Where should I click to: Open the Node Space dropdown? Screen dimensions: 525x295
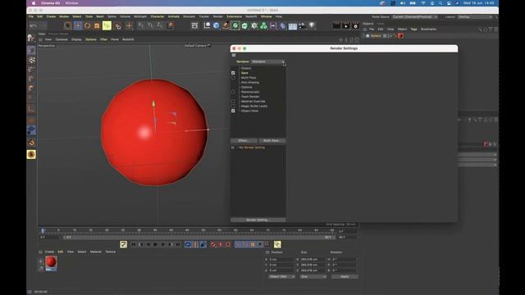tap(415, 16)
